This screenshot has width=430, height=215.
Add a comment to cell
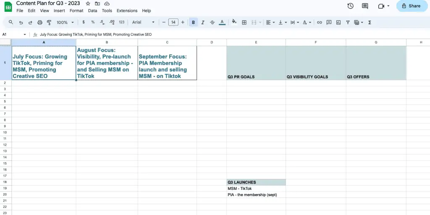point(329,23)
